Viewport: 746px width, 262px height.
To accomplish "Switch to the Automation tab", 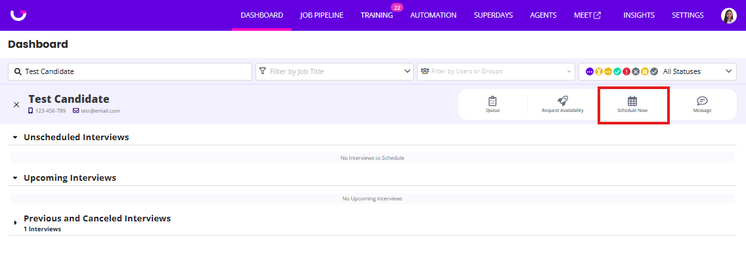I will tap(433, 15).
